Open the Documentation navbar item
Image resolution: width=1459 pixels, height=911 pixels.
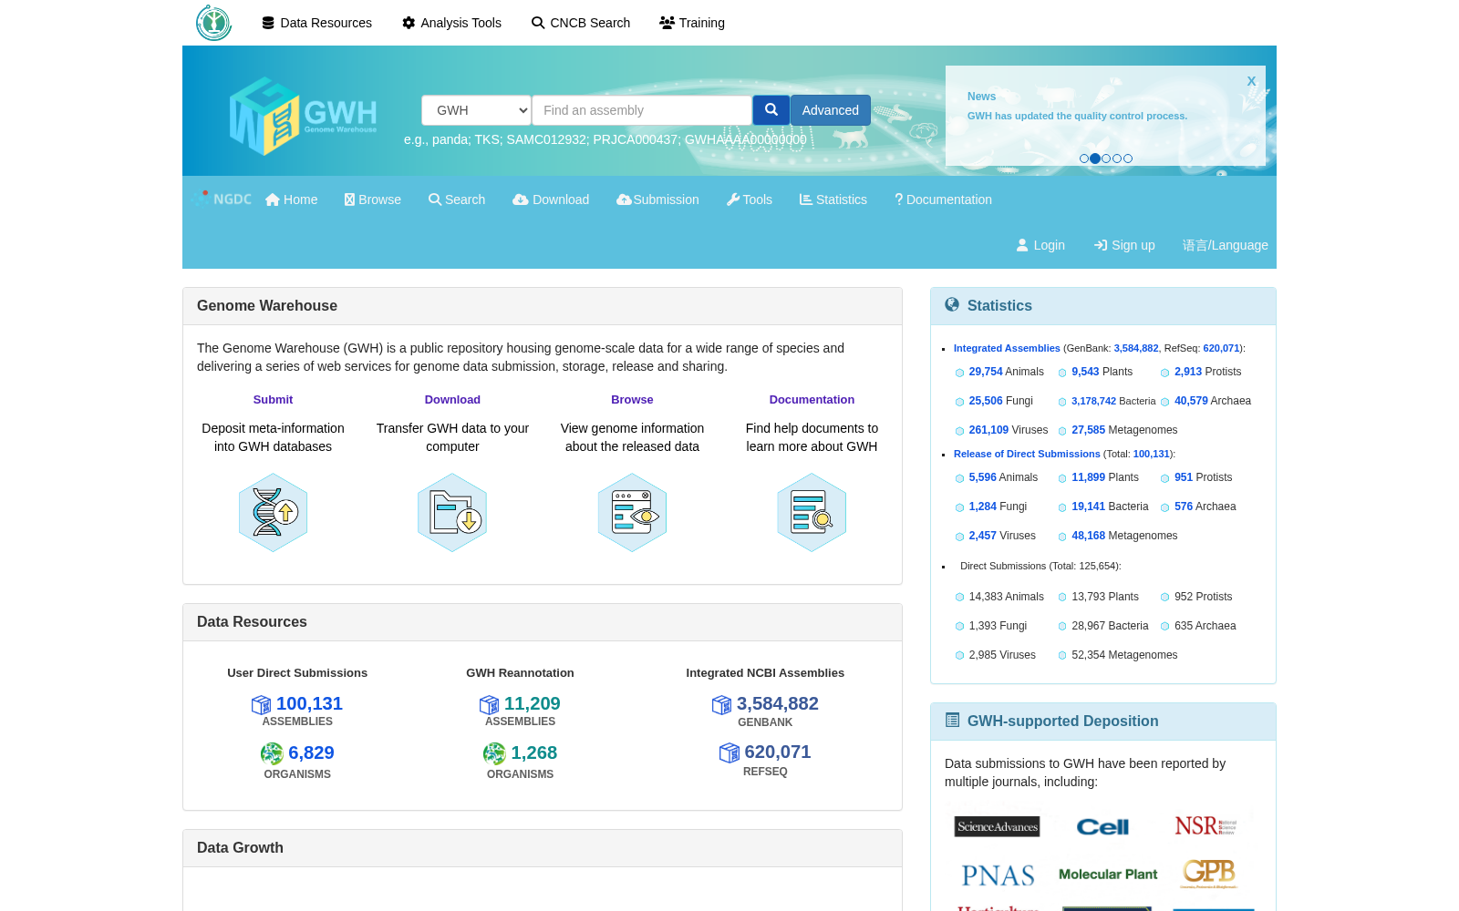(943, 200)
